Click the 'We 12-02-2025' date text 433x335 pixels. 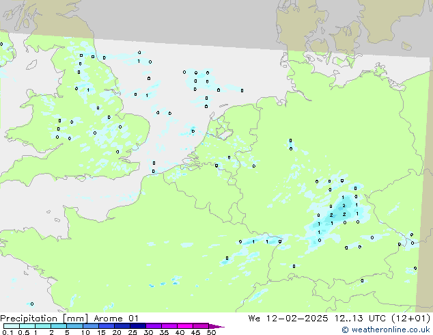click(x=288, y=319)
